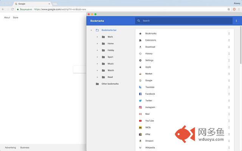Open the About link on Google page
The image size is (242, 151).
coord(7,18)
